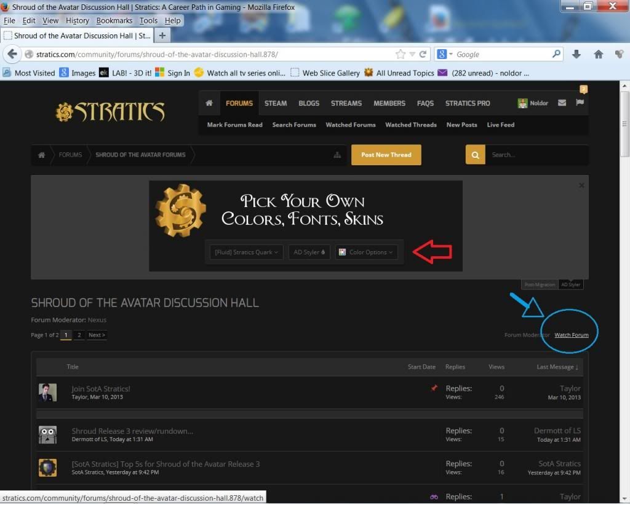
Task: Click the search magnifier in Google box
Action: (x=556, y=53)
